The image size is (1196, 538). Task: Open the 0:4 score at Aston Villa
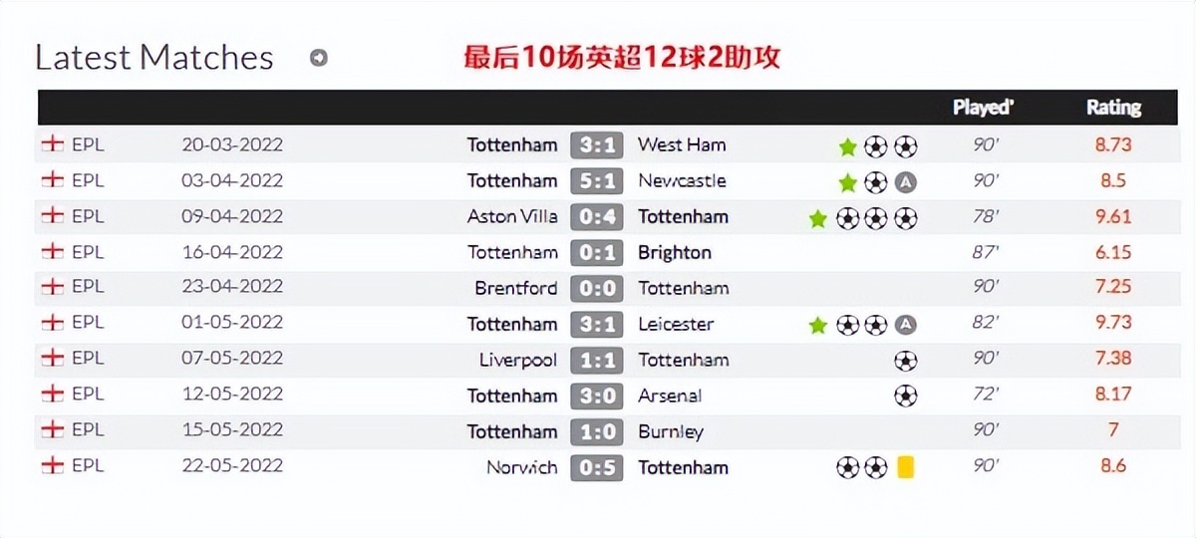[597, 217]
